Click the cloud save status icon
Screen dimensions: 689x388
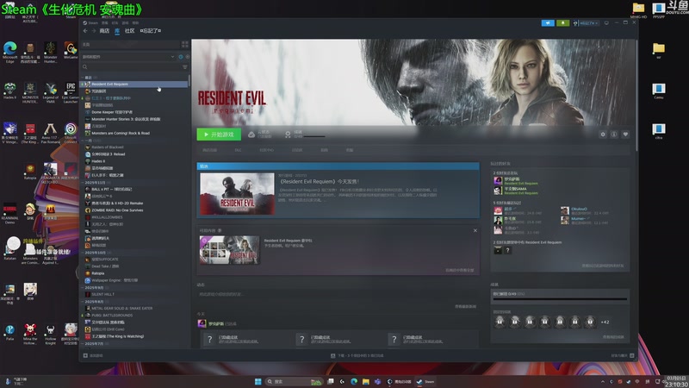coord(251,135)
